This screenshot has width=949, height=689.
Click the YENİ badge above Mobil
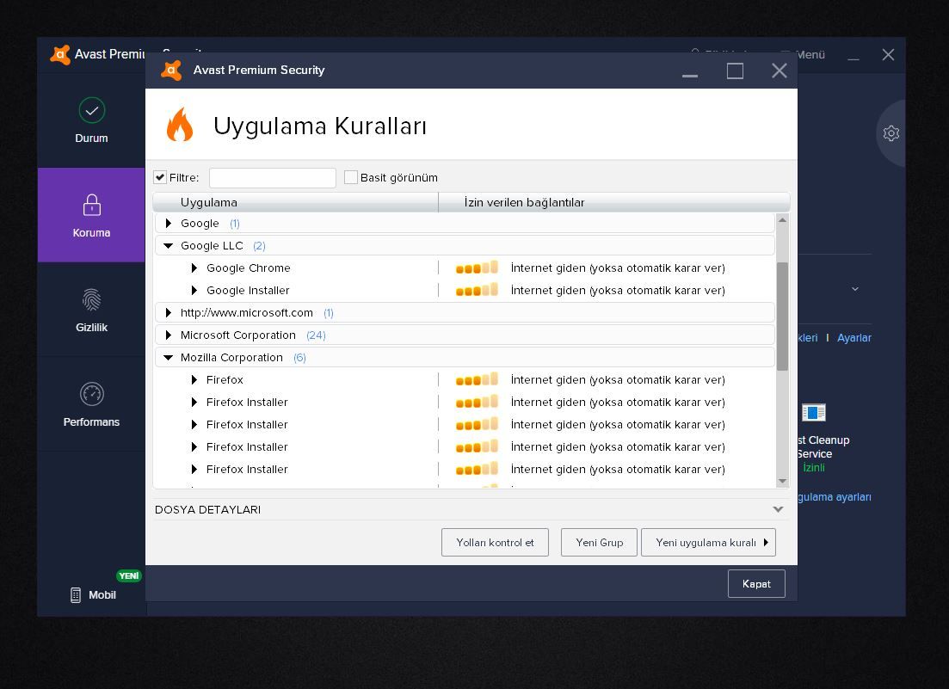[128, 575]
